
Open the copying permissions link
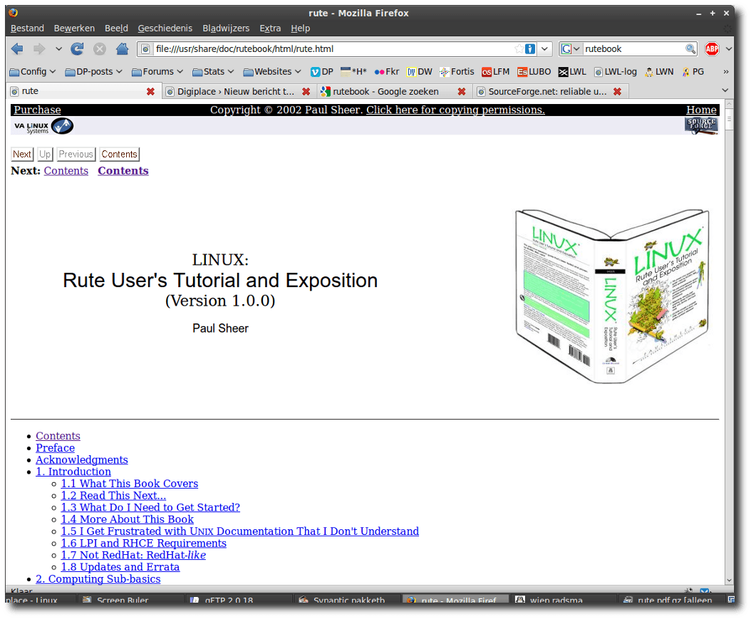click(x=455, y=110)
